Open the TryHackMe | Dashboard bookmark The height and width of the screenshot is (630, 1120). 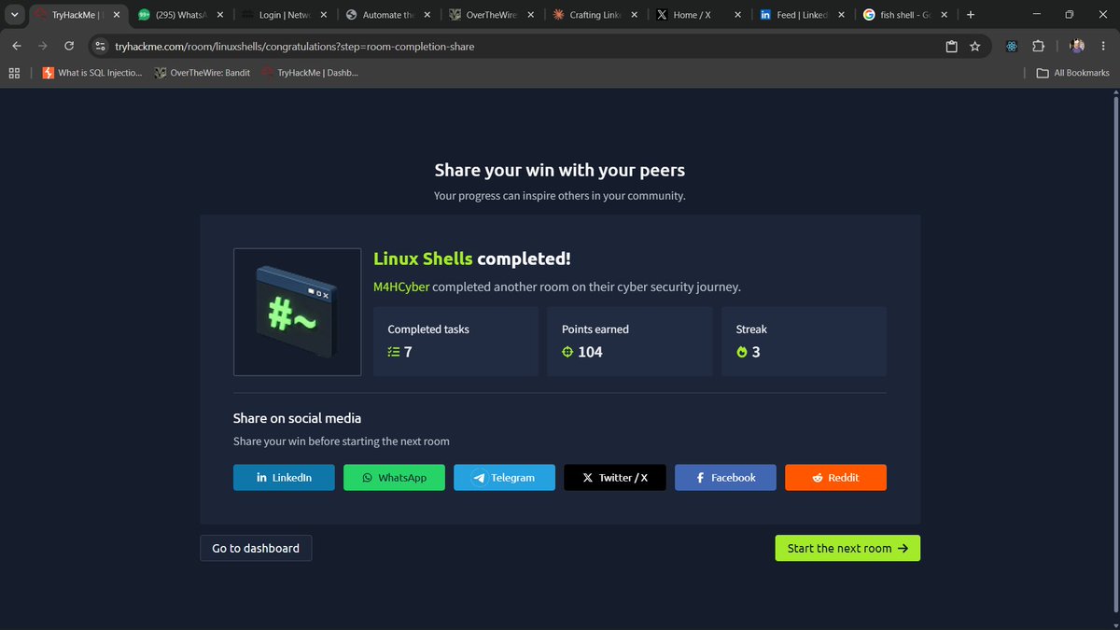(x=310, y=73)
